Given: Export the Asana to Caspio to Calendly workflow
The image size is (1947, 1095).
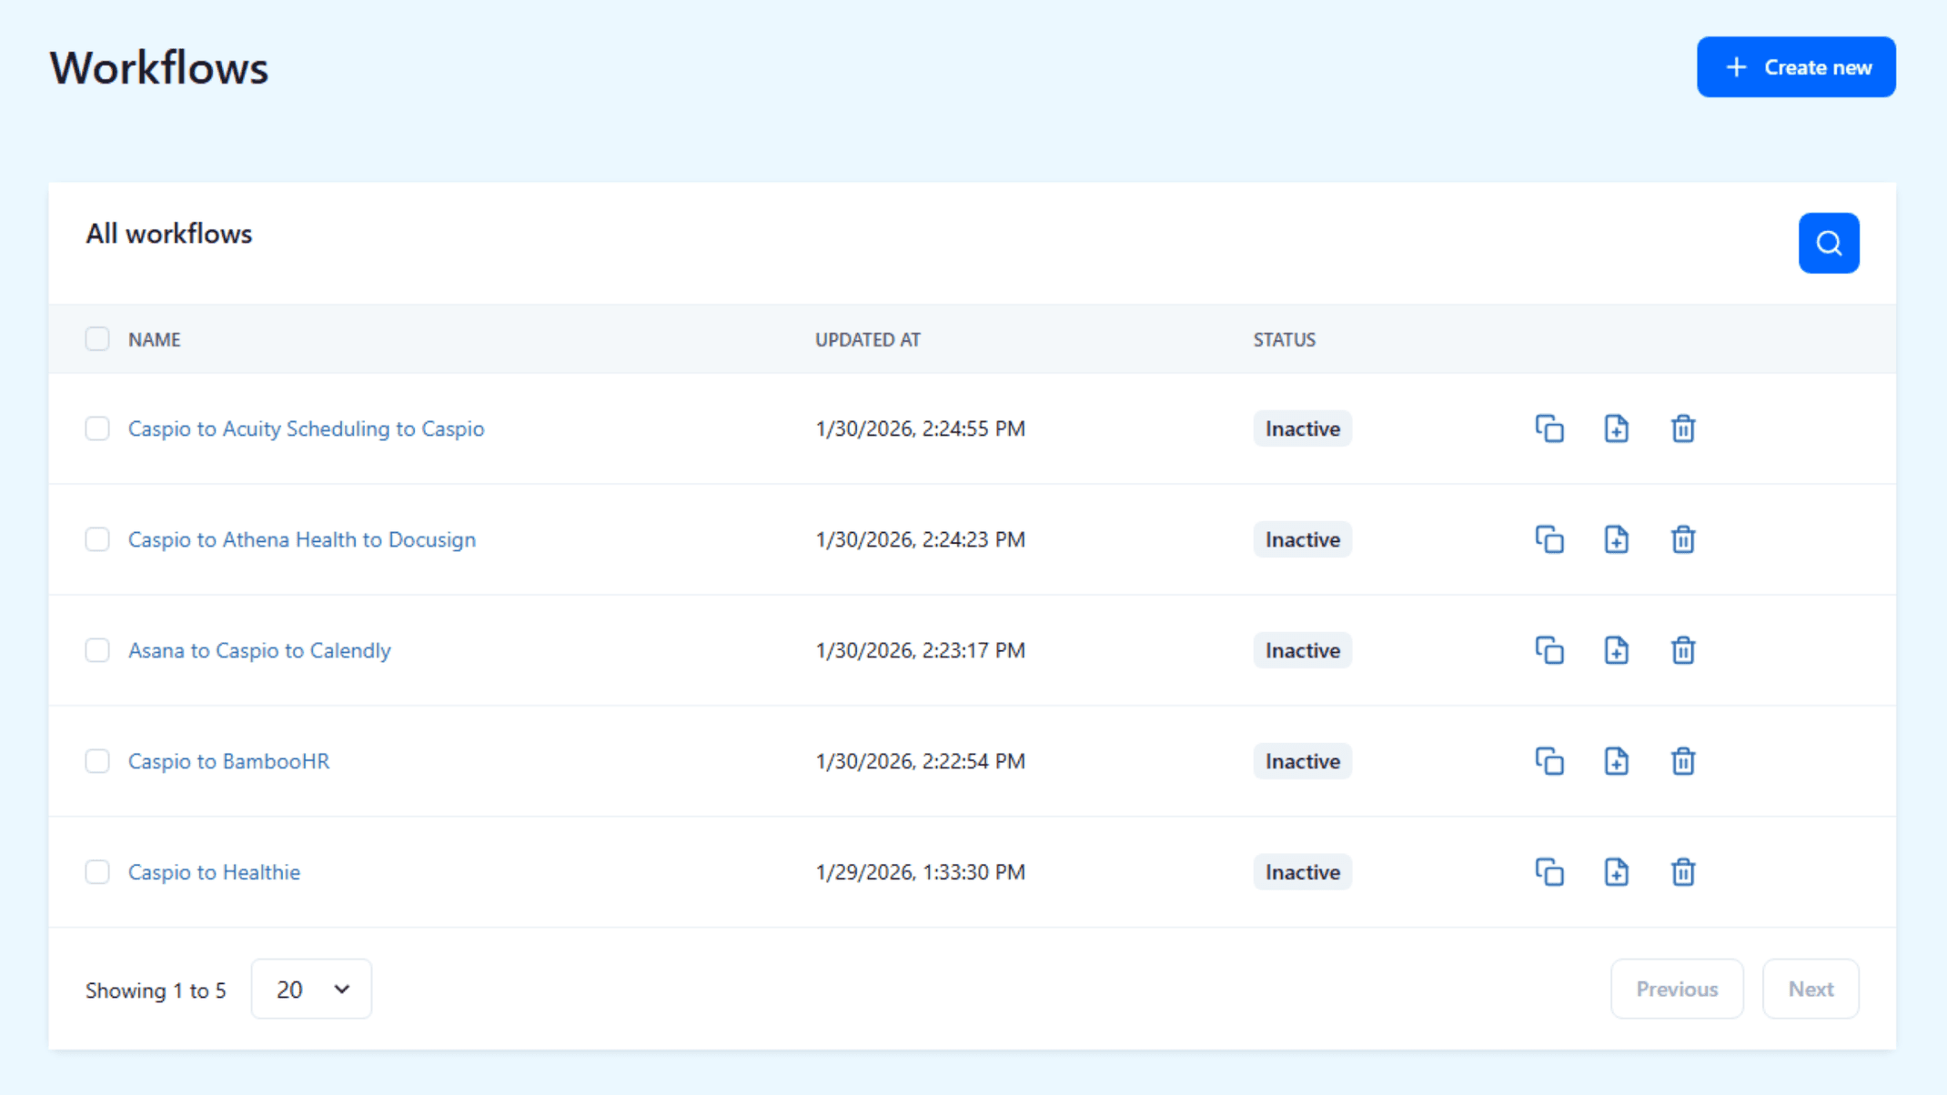Looking at the screenshot, I should [x=1617, y=650].
